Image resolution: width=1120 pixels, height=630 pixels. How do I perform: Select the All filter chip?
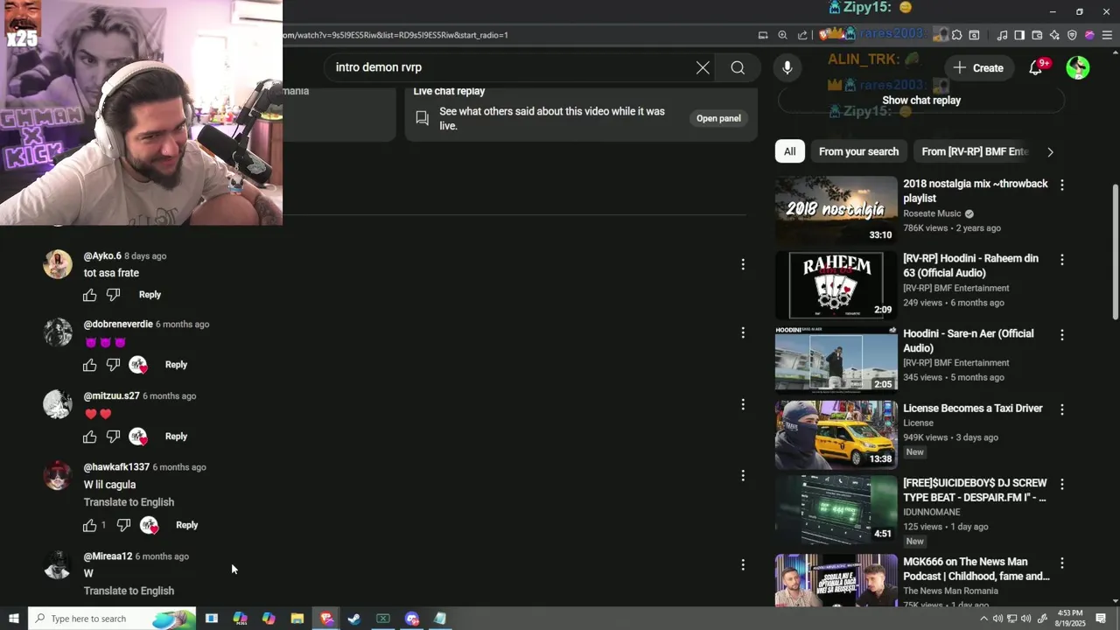pyautogui.click(x=789, y=151)
